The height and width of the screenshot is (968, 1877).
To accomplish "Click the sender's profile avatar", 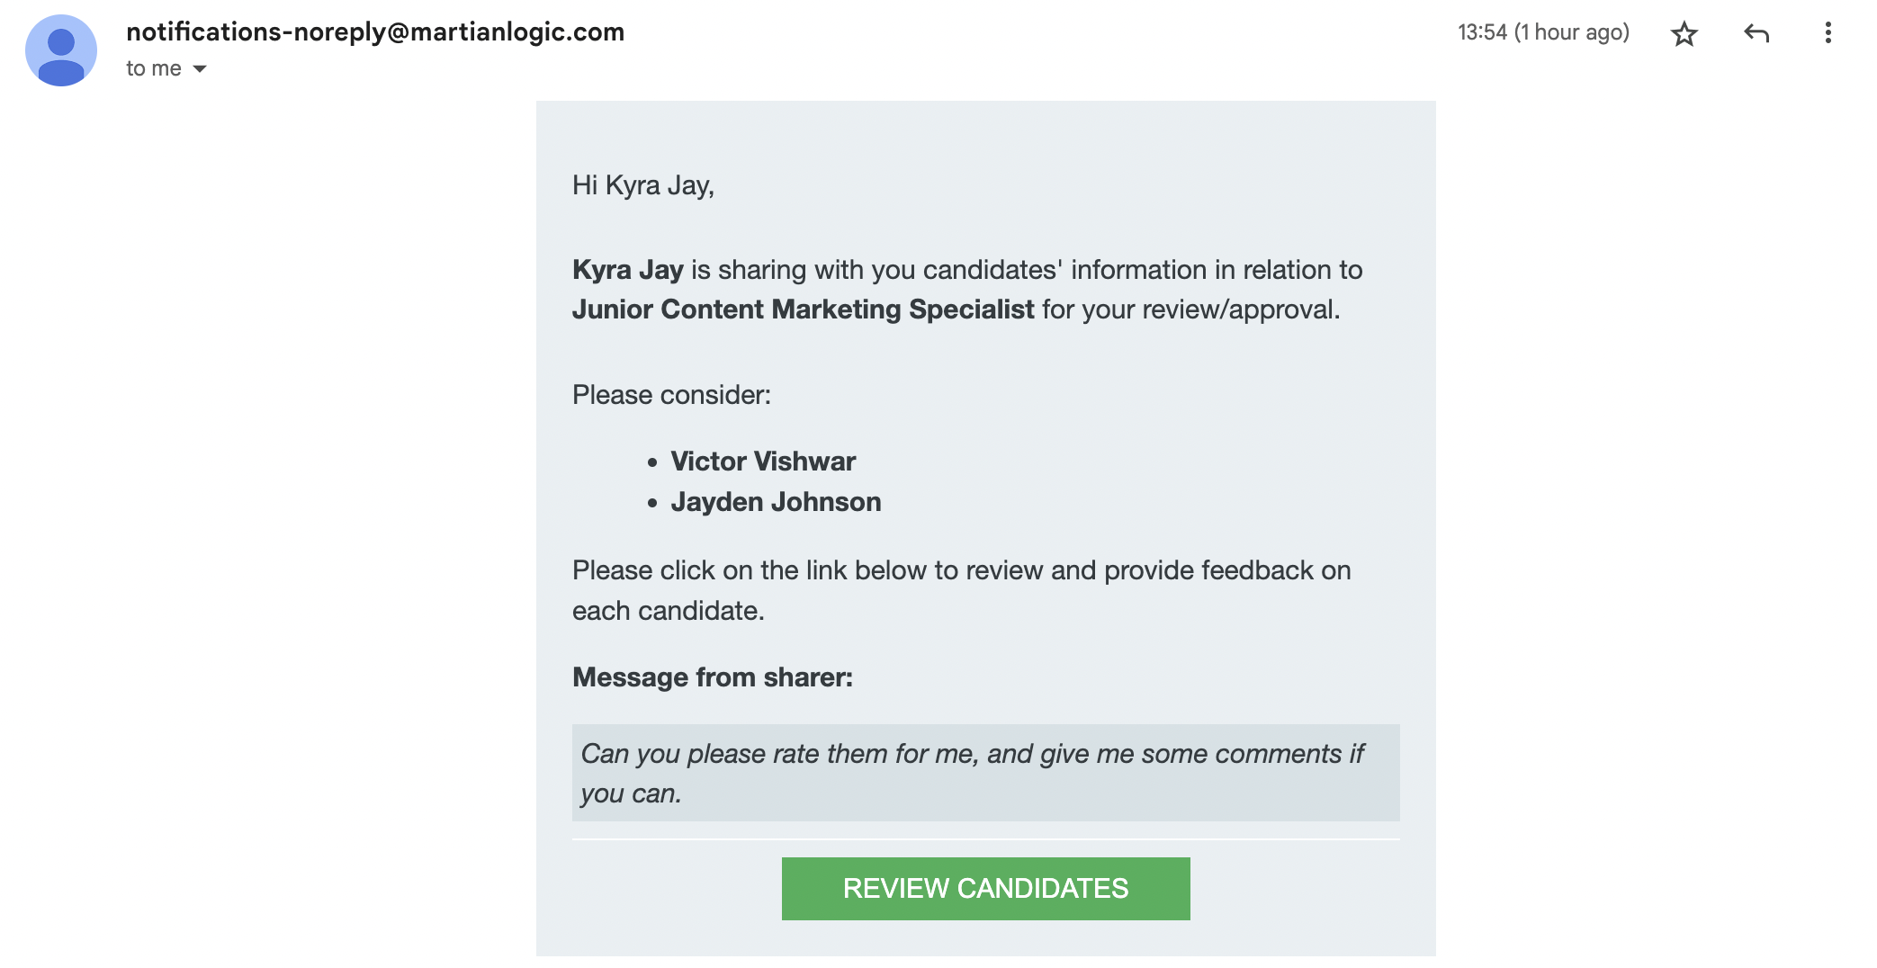I will pyautogui.click(x=61, y=50).
